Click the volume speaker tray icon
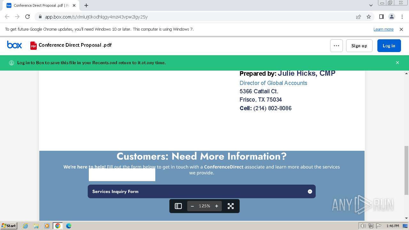 point(363,226)
